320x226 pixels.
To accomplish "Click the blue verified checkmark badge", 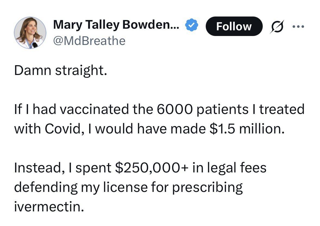I will point(192,25).
